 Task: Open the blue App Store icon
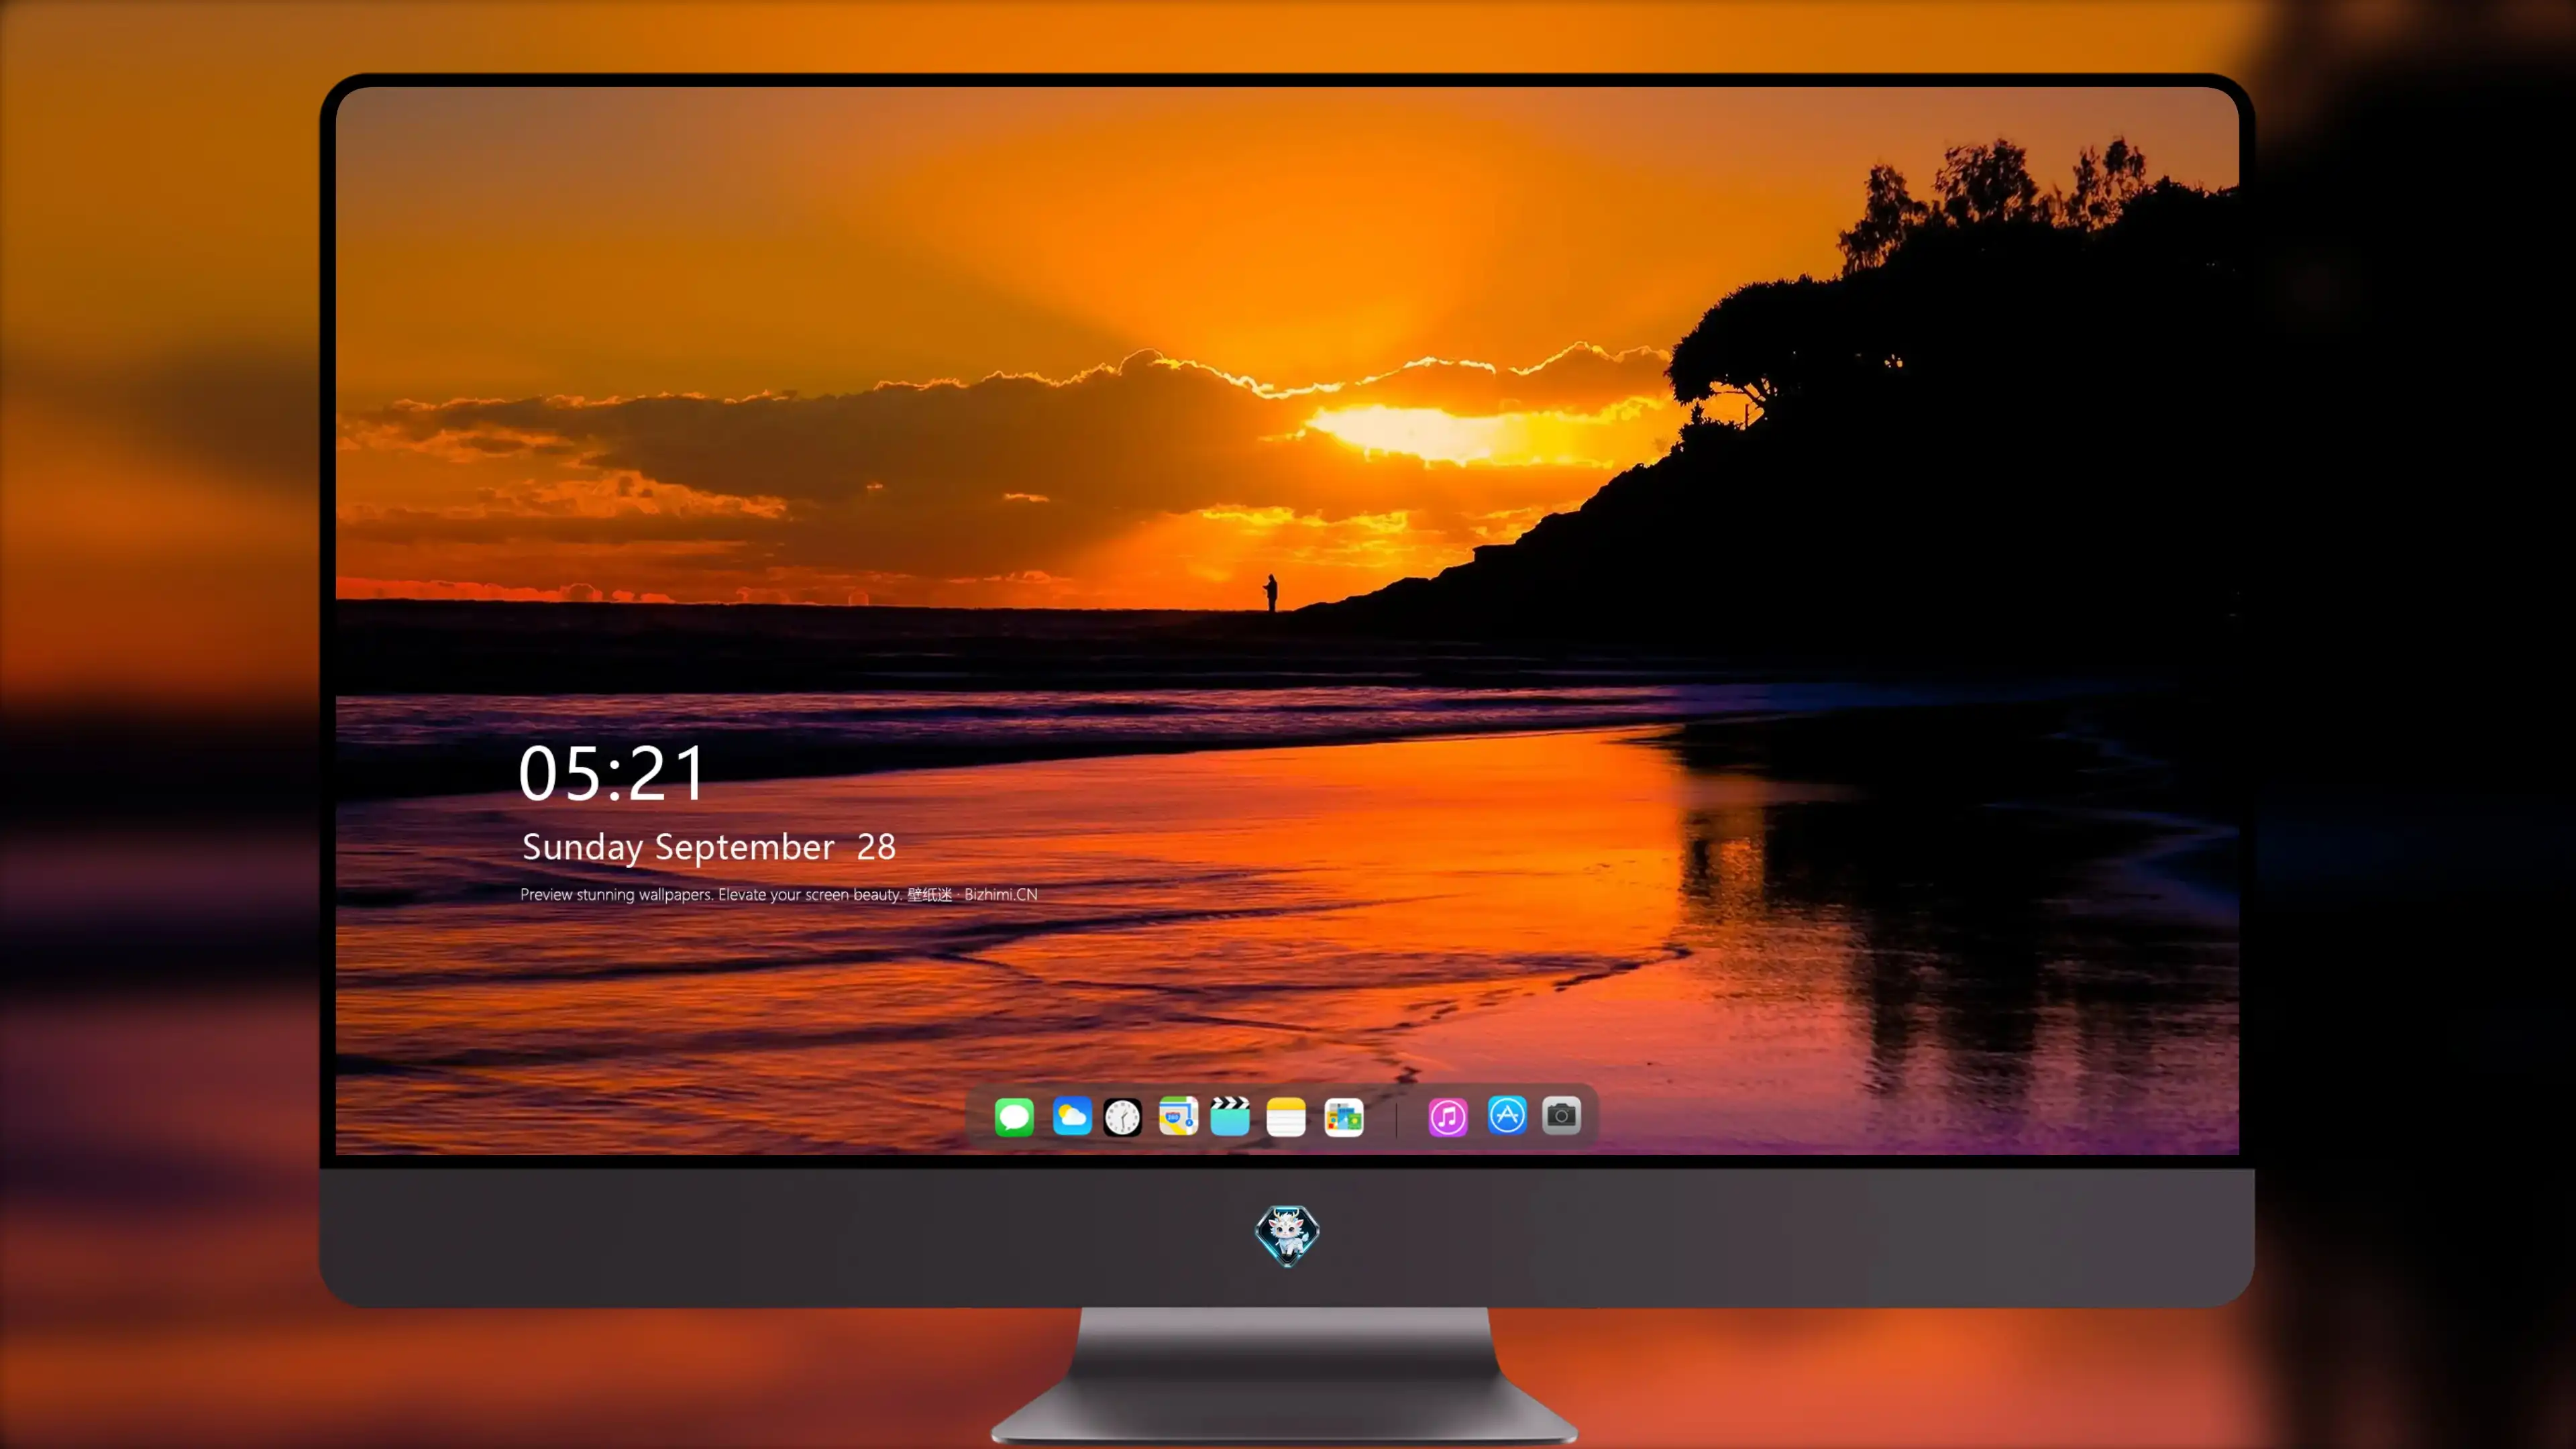pyautogui.click(x=1507, y=1115)
